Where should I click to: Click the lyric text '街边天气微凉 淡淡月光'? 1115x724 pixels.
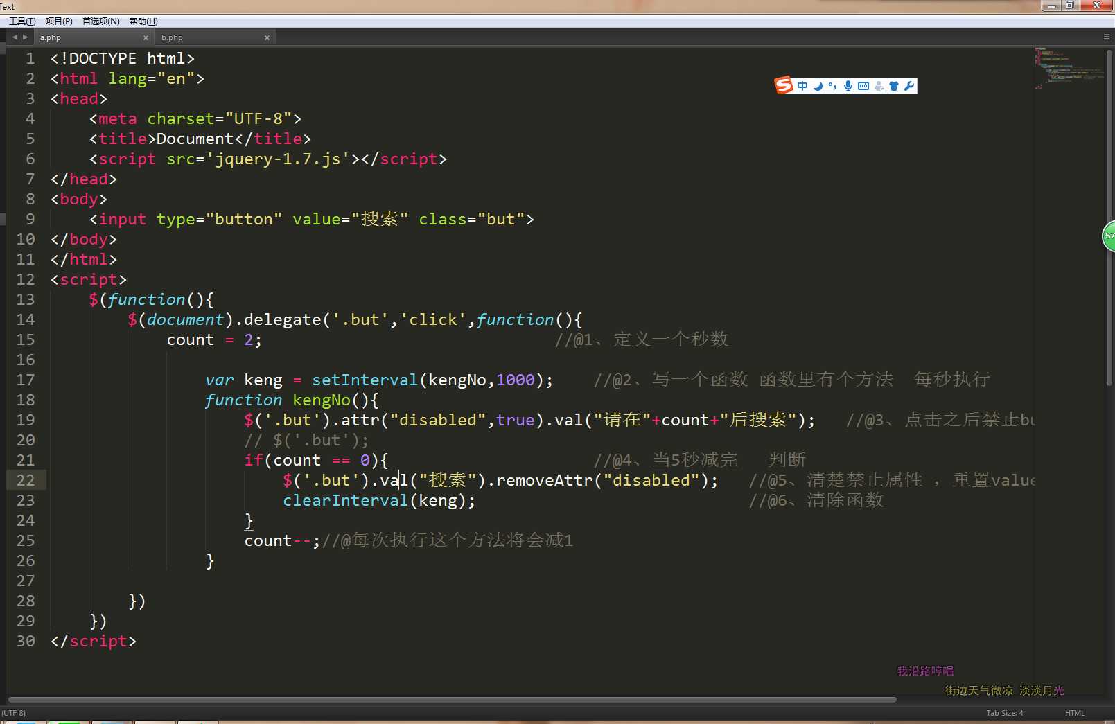click(x=1005, y=691)
